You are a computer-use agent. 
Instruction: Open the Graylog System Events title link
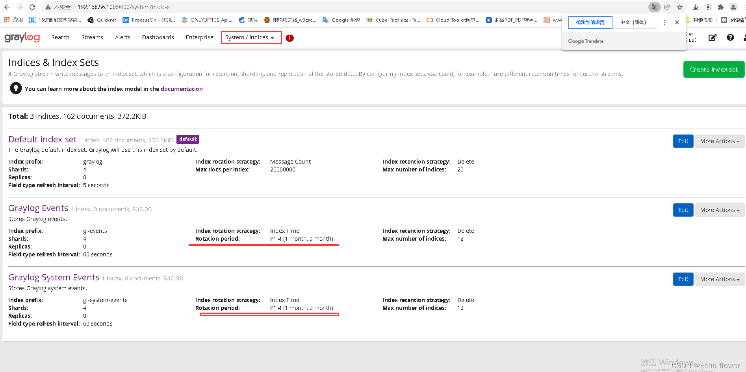pyautogui.click(x=54, y=277)
